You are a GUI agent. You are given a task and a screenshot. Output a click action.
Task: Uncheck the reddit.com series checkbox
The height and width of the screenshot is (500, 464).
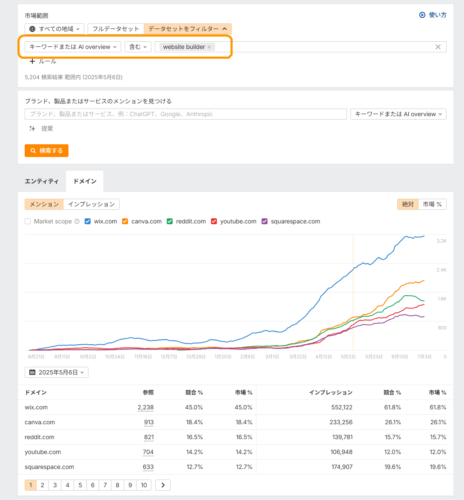[170, 221]
